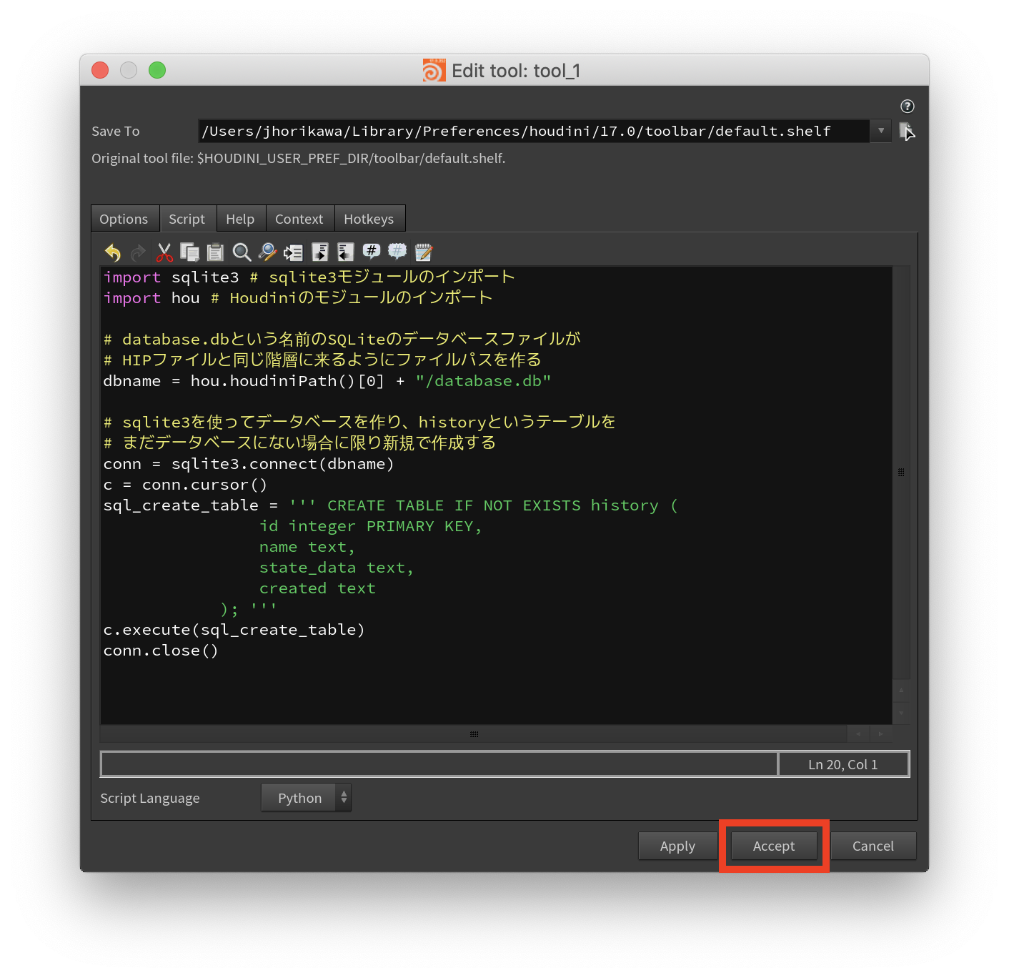Paste from the clipboard icon
1009x978 pixels.
pyautogui.click(x=215, y=252)
